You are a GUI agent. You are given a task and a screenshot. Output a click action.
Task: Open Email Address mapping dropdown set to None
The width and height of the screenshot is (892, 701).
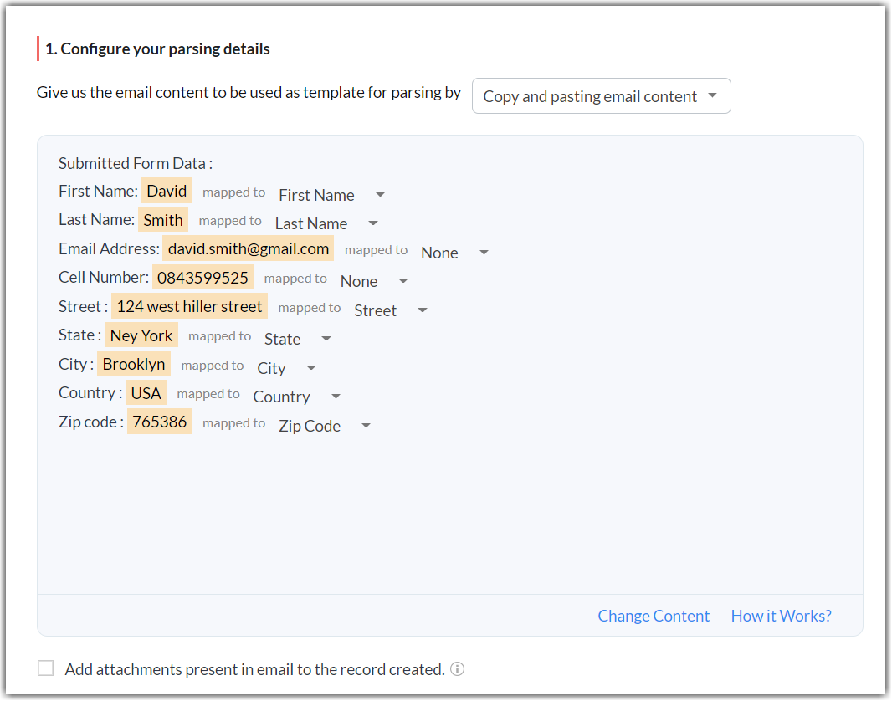454,253
